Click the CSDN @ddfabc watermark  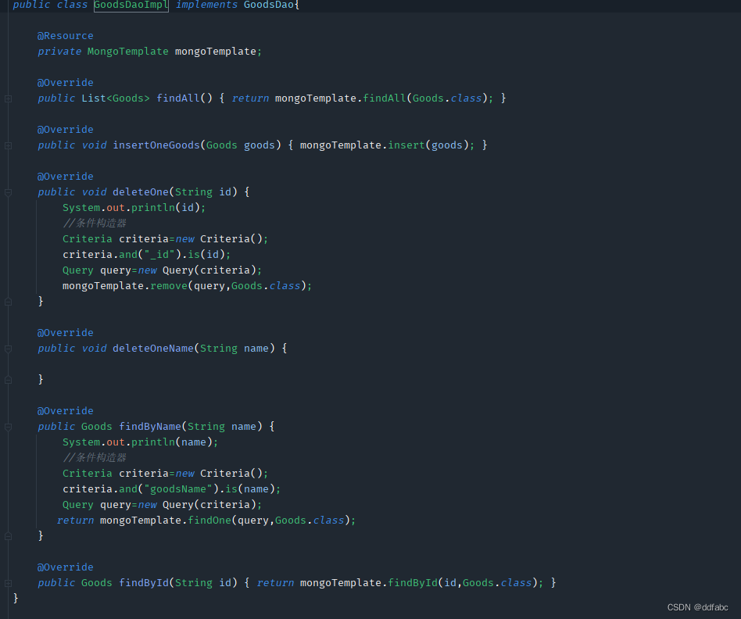(x=697, y=606)
